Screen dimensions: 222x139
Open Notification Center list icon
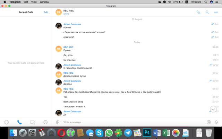[x=216, y=2]
